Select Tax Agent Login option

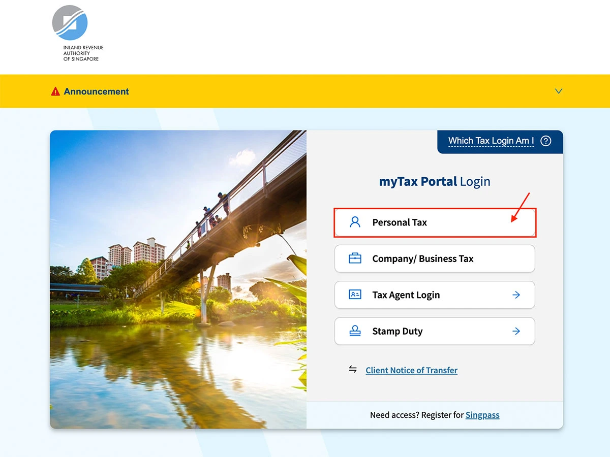(x=435, y=295)
